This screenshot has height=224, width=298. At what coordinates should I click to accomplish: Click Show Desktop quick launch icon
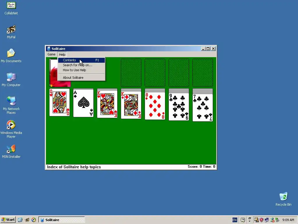point(20,220)
